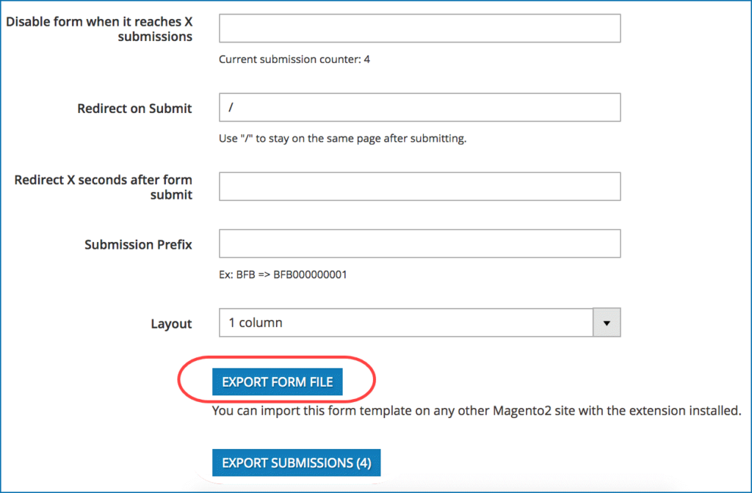
Task: Focus the Redirect X seconds input box
Action: point(419,186)
